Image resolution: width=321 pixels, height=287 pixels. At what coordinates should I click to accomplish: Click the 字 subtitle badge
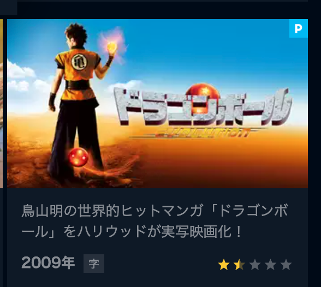pos(94,264)
